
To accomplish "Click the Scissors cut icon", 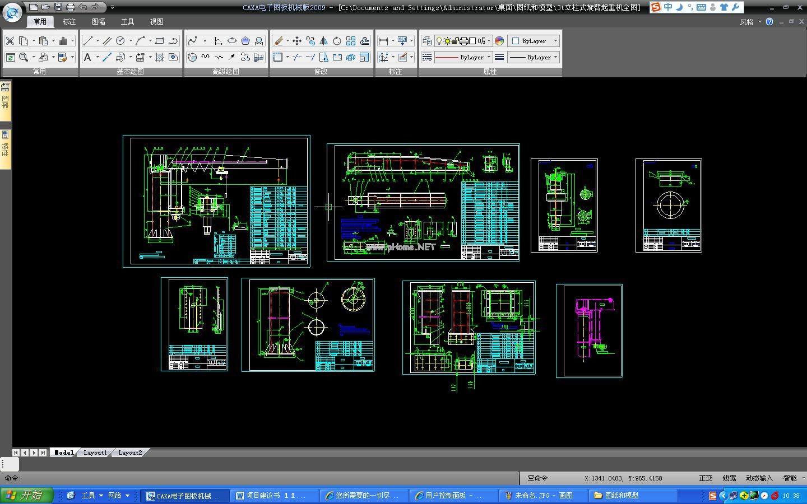I will click(x=10, y=41).
